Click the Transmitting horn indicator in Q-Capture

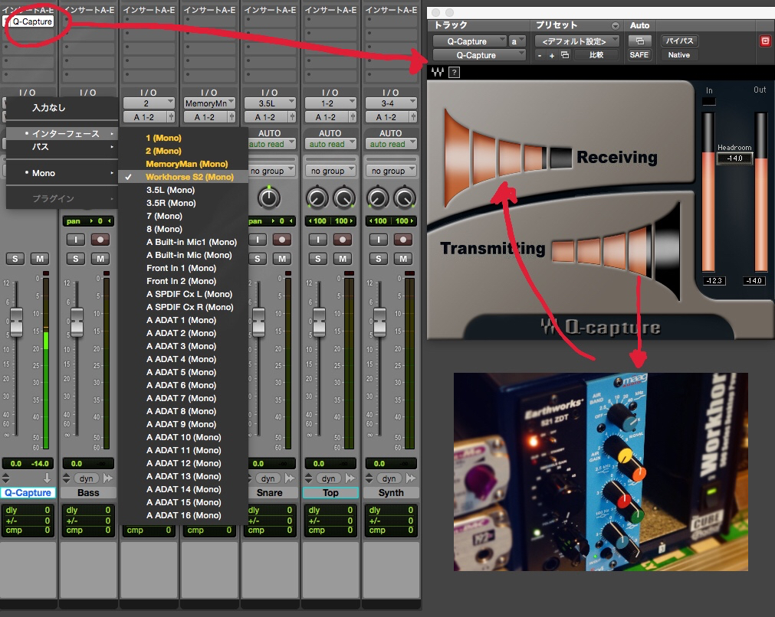tap(616, 252)
